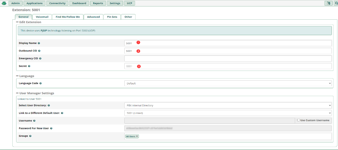Click the 'Extension: 5001' heading
This screenshot has width=338, height=150.
pos(26,10)
